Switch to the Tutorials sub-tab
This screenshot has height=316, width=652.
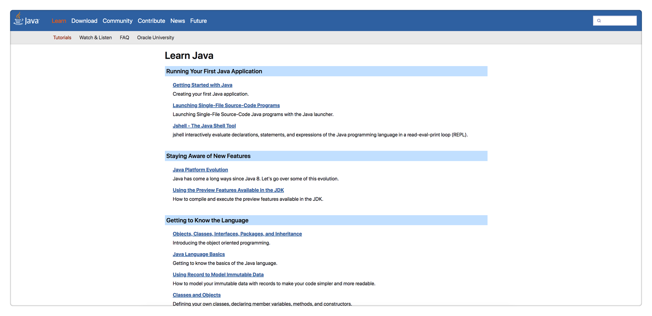point(62,38)
